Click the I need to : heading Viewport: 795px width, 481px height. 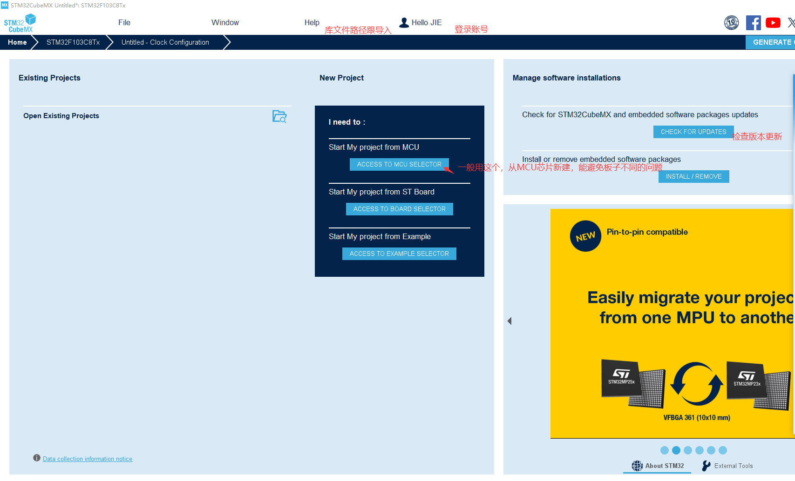pyautogui.click(x=347, y=122)
